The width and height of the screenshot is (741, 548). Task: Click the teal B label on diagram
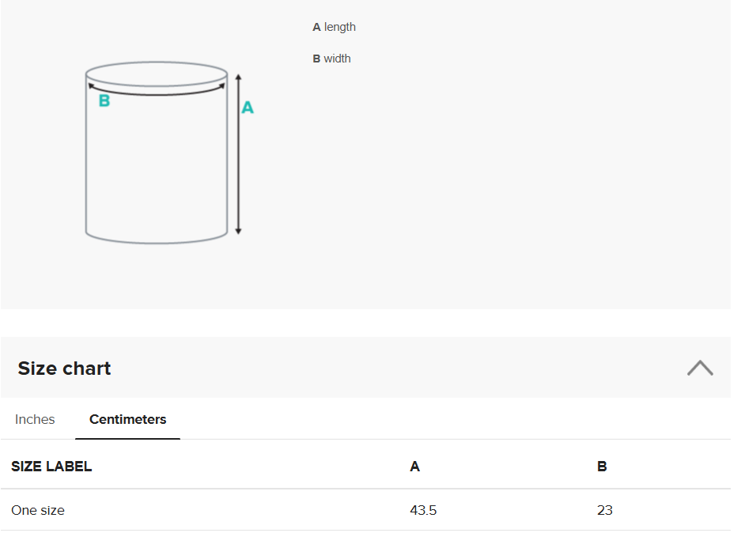pos(104,101)
